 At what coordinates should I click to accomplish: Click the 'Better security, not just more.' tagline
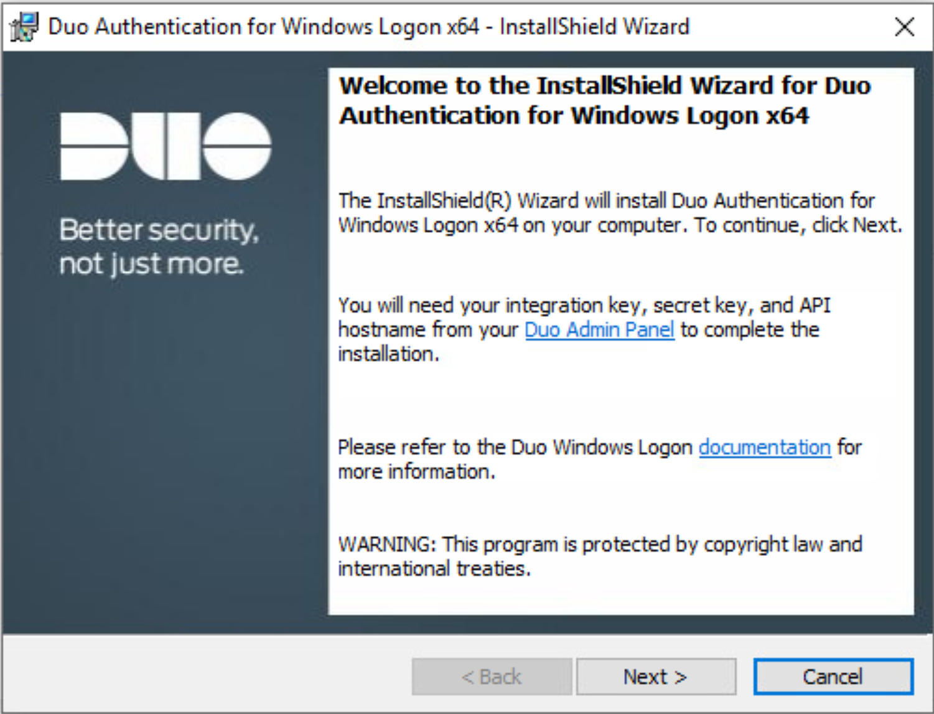[159, 247]
